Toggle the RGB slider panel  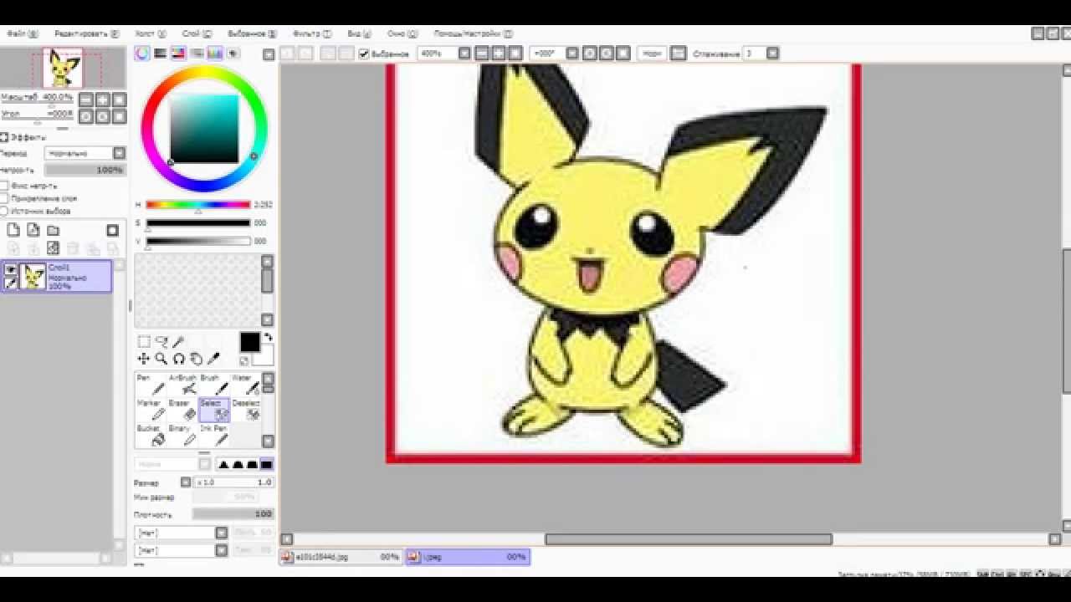click(x=160, y=54)
